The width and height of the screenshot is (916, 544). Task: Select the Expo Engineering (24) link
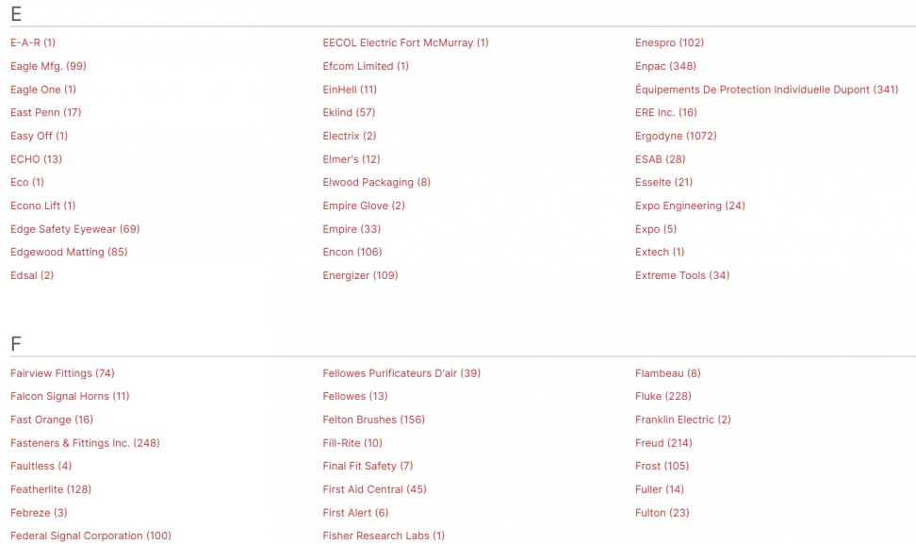[690, 206]
